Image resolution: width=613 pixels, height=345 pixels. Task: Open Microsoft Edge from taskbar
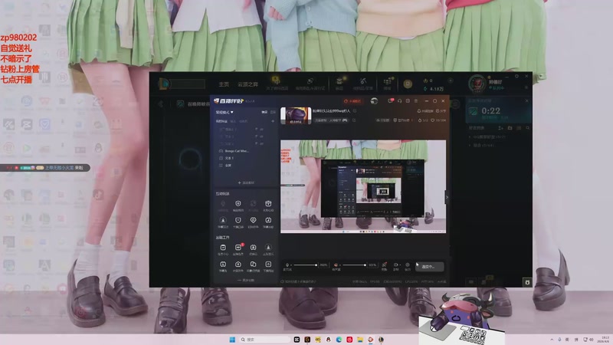coord(339,340)
